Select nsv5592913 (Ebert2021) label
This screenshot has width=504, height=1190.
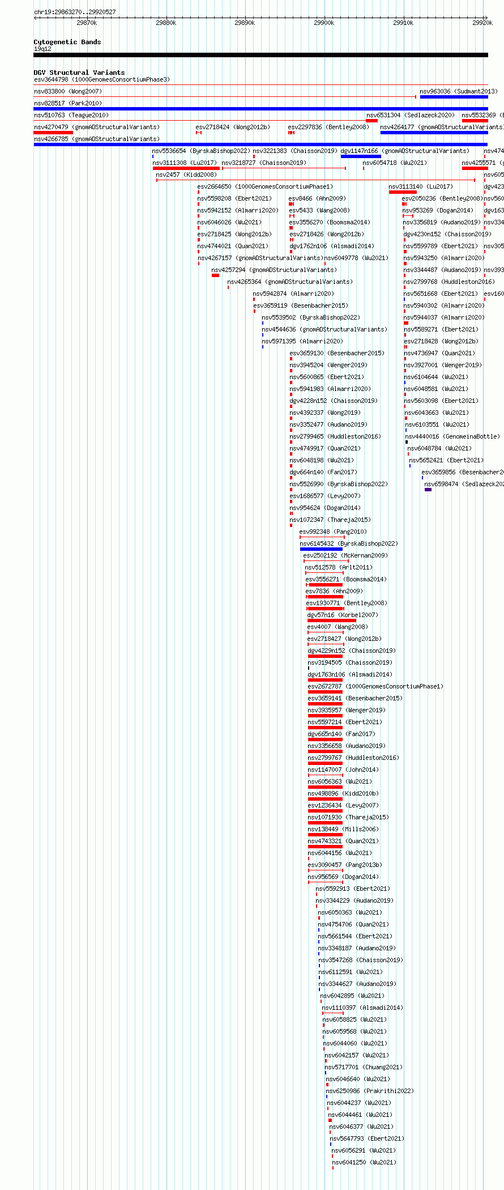click(353, 889)
